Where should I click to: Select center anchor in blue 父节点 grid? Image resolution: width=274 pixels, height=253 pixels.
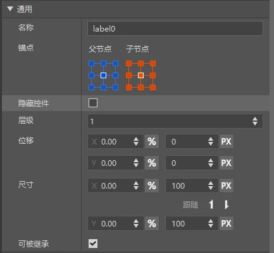click(x=103, y=75)
